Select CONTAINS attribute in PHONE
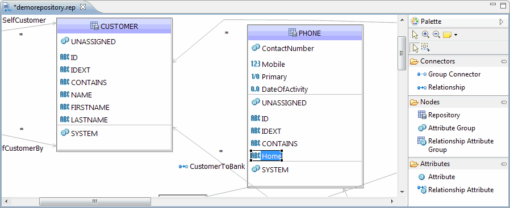The image size is (510, 208). 274,143
